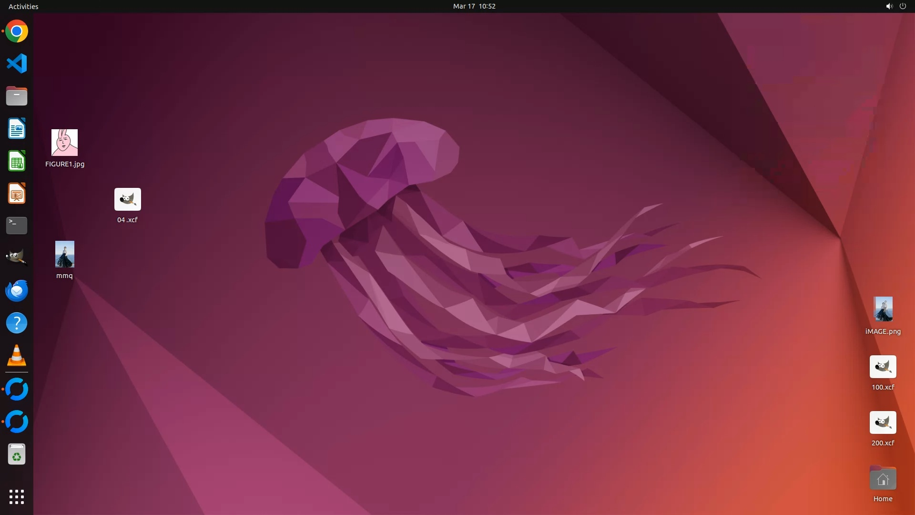This screenshot has height=515, width=915.
Task: Open the system menu by clicking volume icon
Action: (889, 6)
